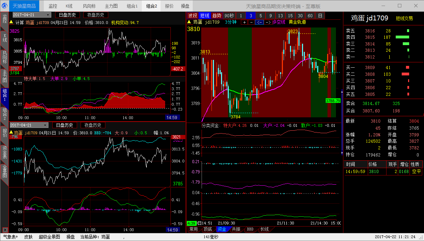Viewport: 424px width, 241px height.
Task: Toggle 波段 mode on the chart
Action: click(193, 16)
